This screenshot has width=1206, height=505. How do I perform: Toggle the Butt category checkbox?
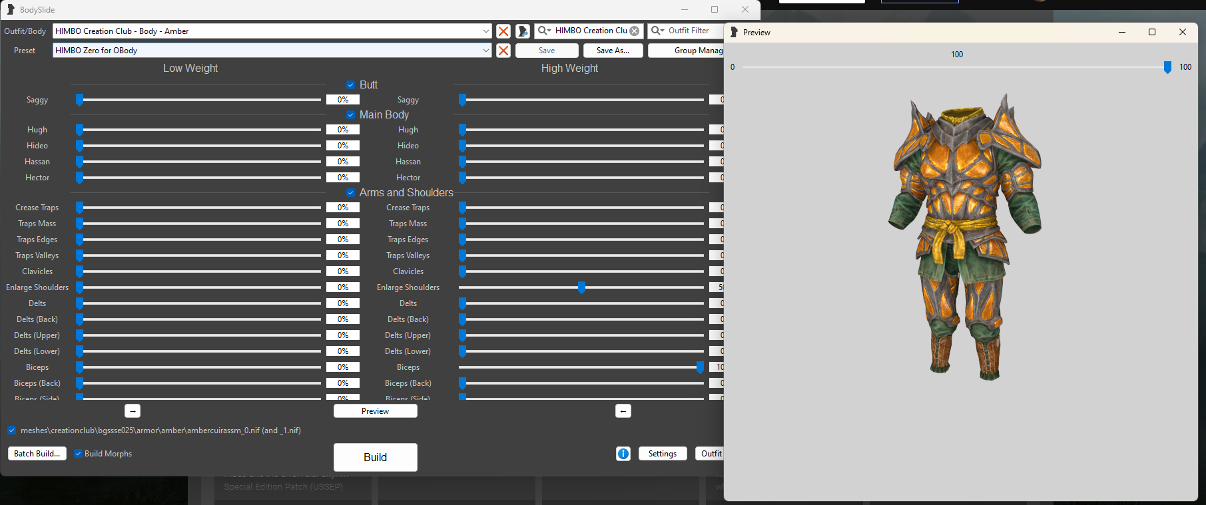(x=351, y=85)
